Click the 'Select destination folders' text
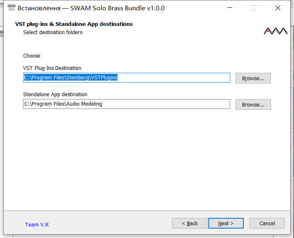The height and width of the screenshot is (238, 294). click(53, 32)
